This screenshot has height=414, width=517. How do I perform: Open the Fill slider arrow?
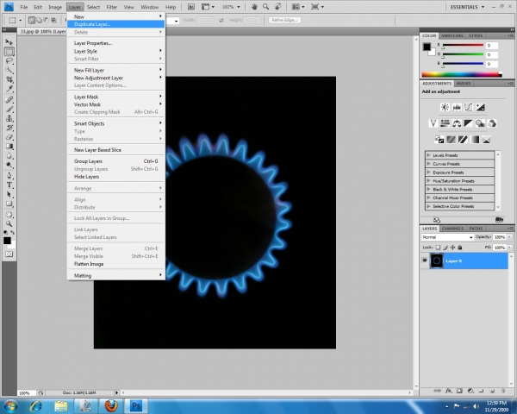click(x=510, y=248)
